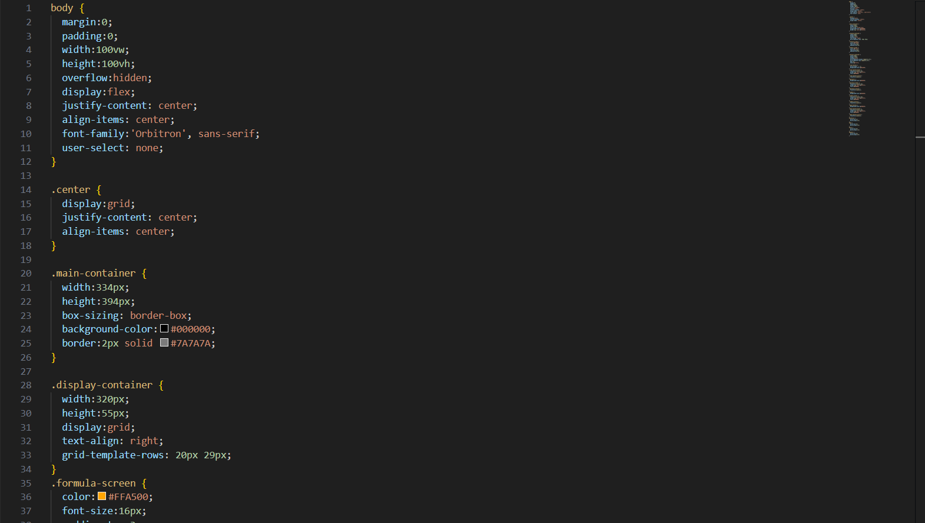
Task: Click line number 14 in gutter
Action: click(26, 189)
